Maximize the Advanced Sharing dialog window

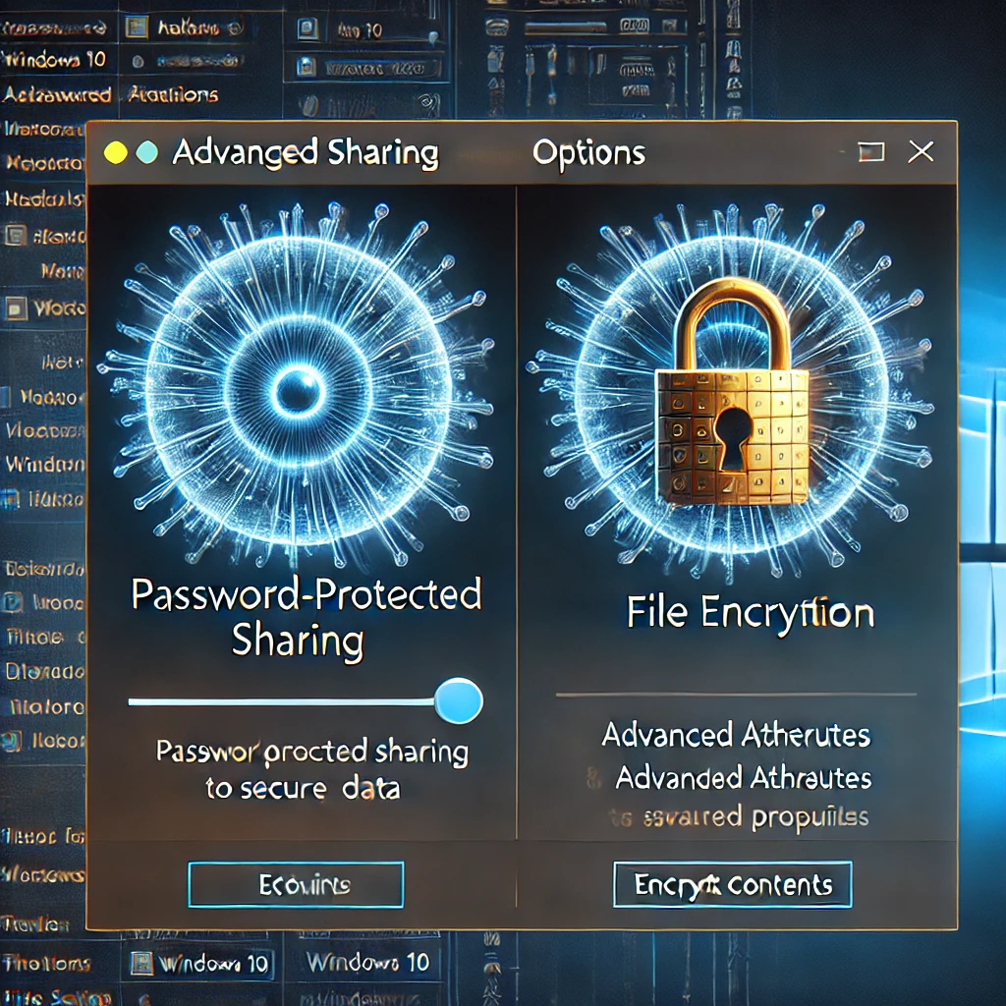[870, 152]
